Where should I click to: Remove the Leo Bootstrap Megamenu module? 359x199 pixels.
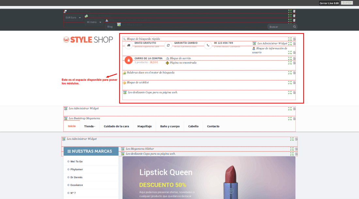(x=294, y=119)
